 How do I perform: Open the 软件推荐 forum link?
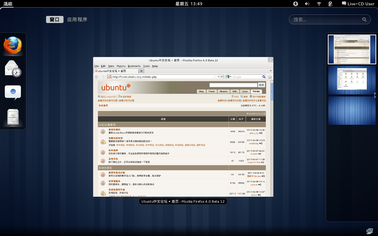point(113,150)
